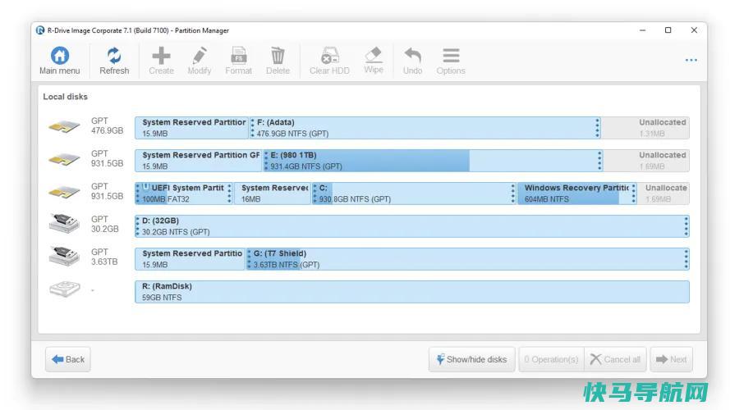Click Show/hide disks button
Image resolution: width=730 pixels, height=410 pixels.
[x=471, y=359]
